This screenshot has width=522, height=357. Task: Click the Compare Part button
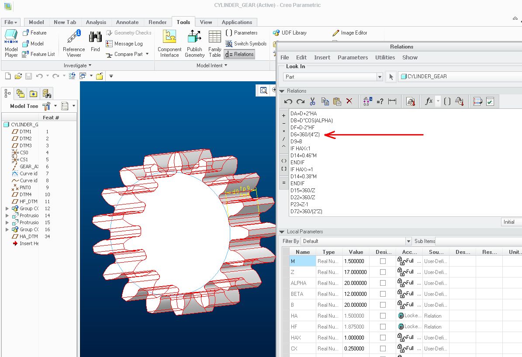[127, 54]
